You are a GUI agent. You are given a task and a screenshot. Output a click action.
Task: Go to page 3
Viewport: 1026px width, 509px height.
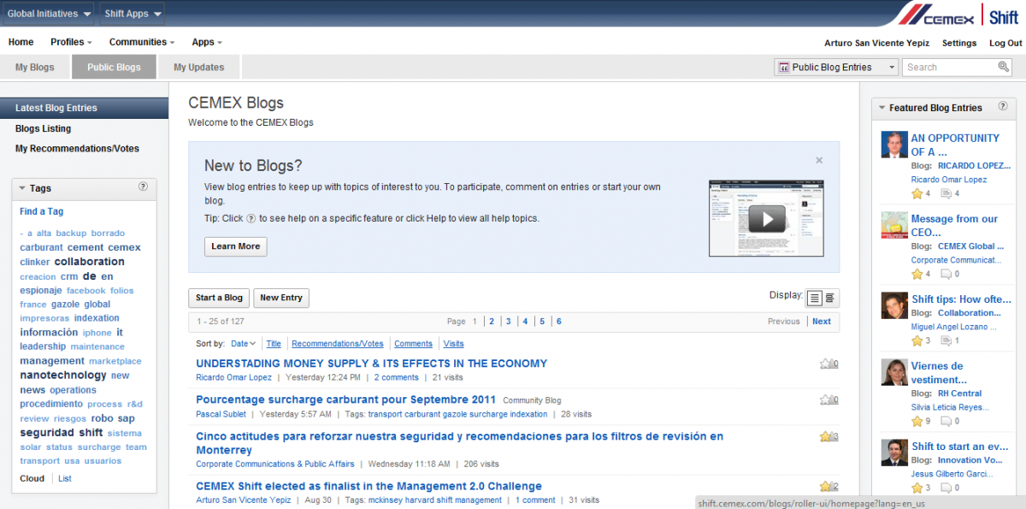509,322
